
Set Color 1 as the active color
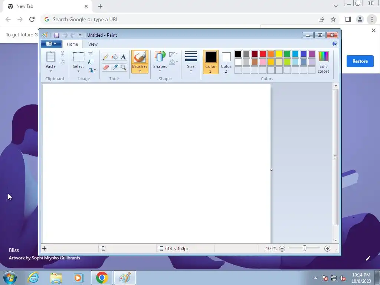pyautogui.click(x=211, y=62)
